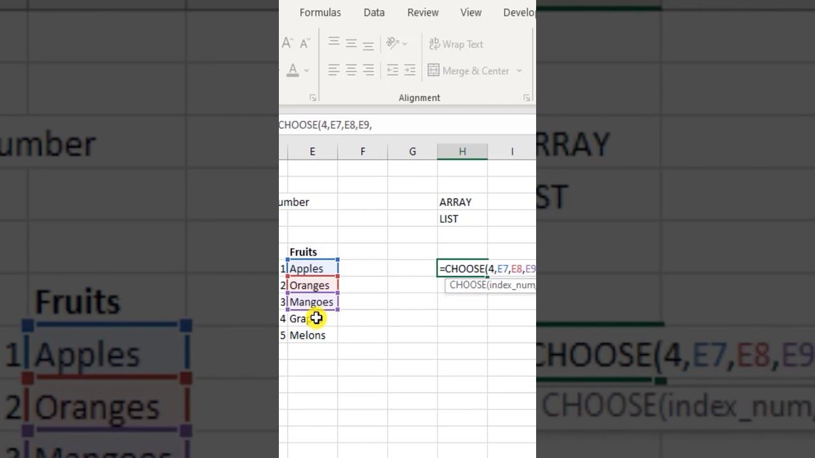
Task: Decrease font size with smaller A icon
Action: (304, 44)
